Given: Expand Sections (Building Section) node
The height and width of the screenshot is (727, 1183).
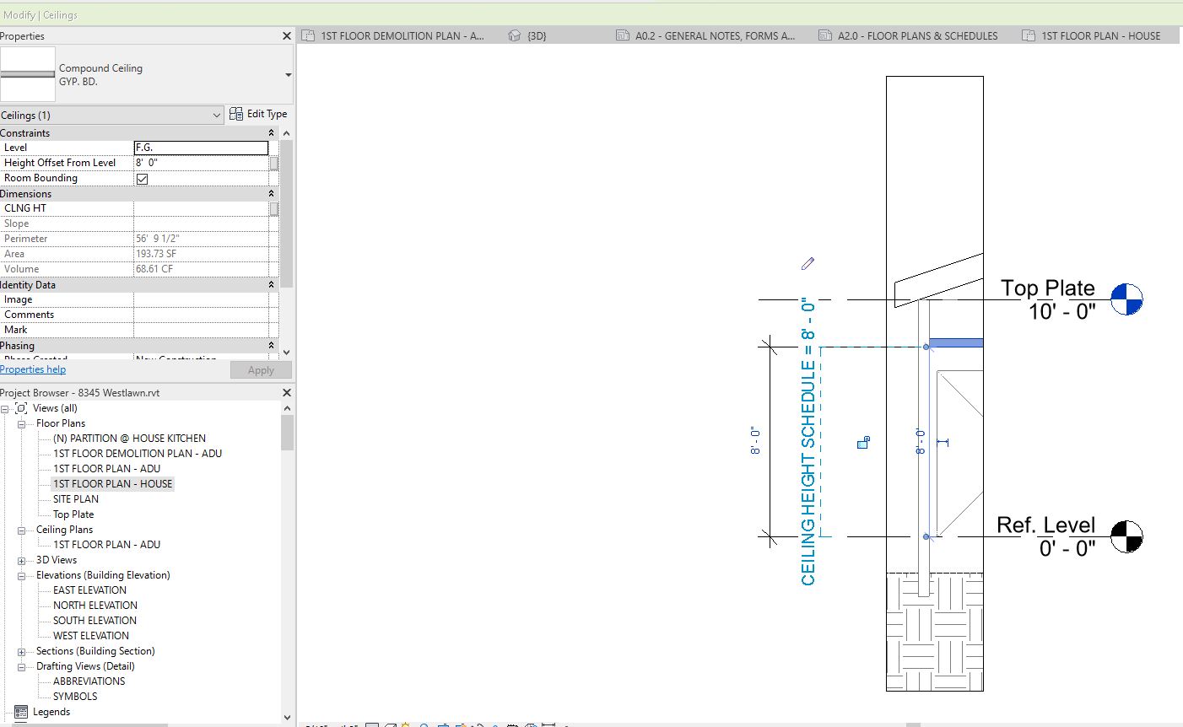Looking at the screenshot, I should click(x=21, y=651).
